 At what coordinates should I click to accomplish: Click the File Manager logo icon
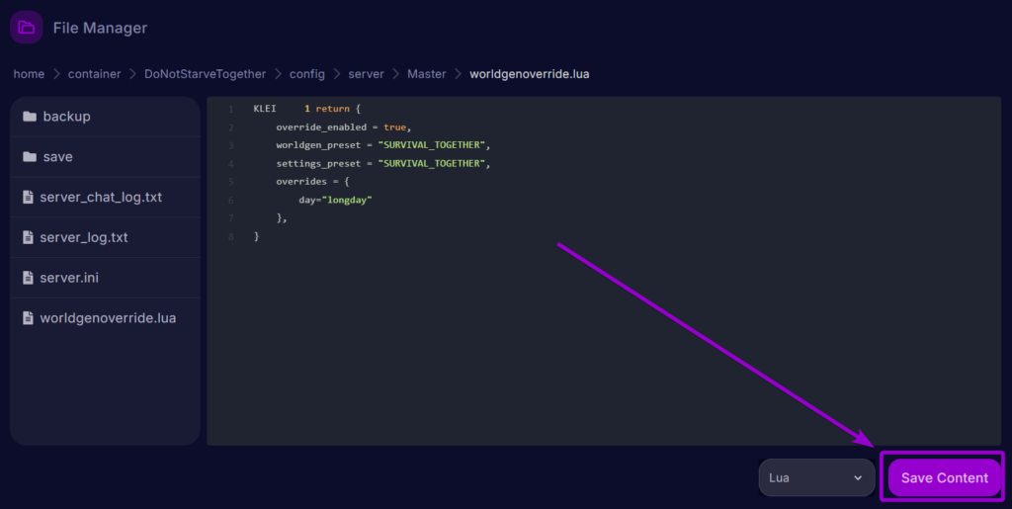[x=26, y=28]
